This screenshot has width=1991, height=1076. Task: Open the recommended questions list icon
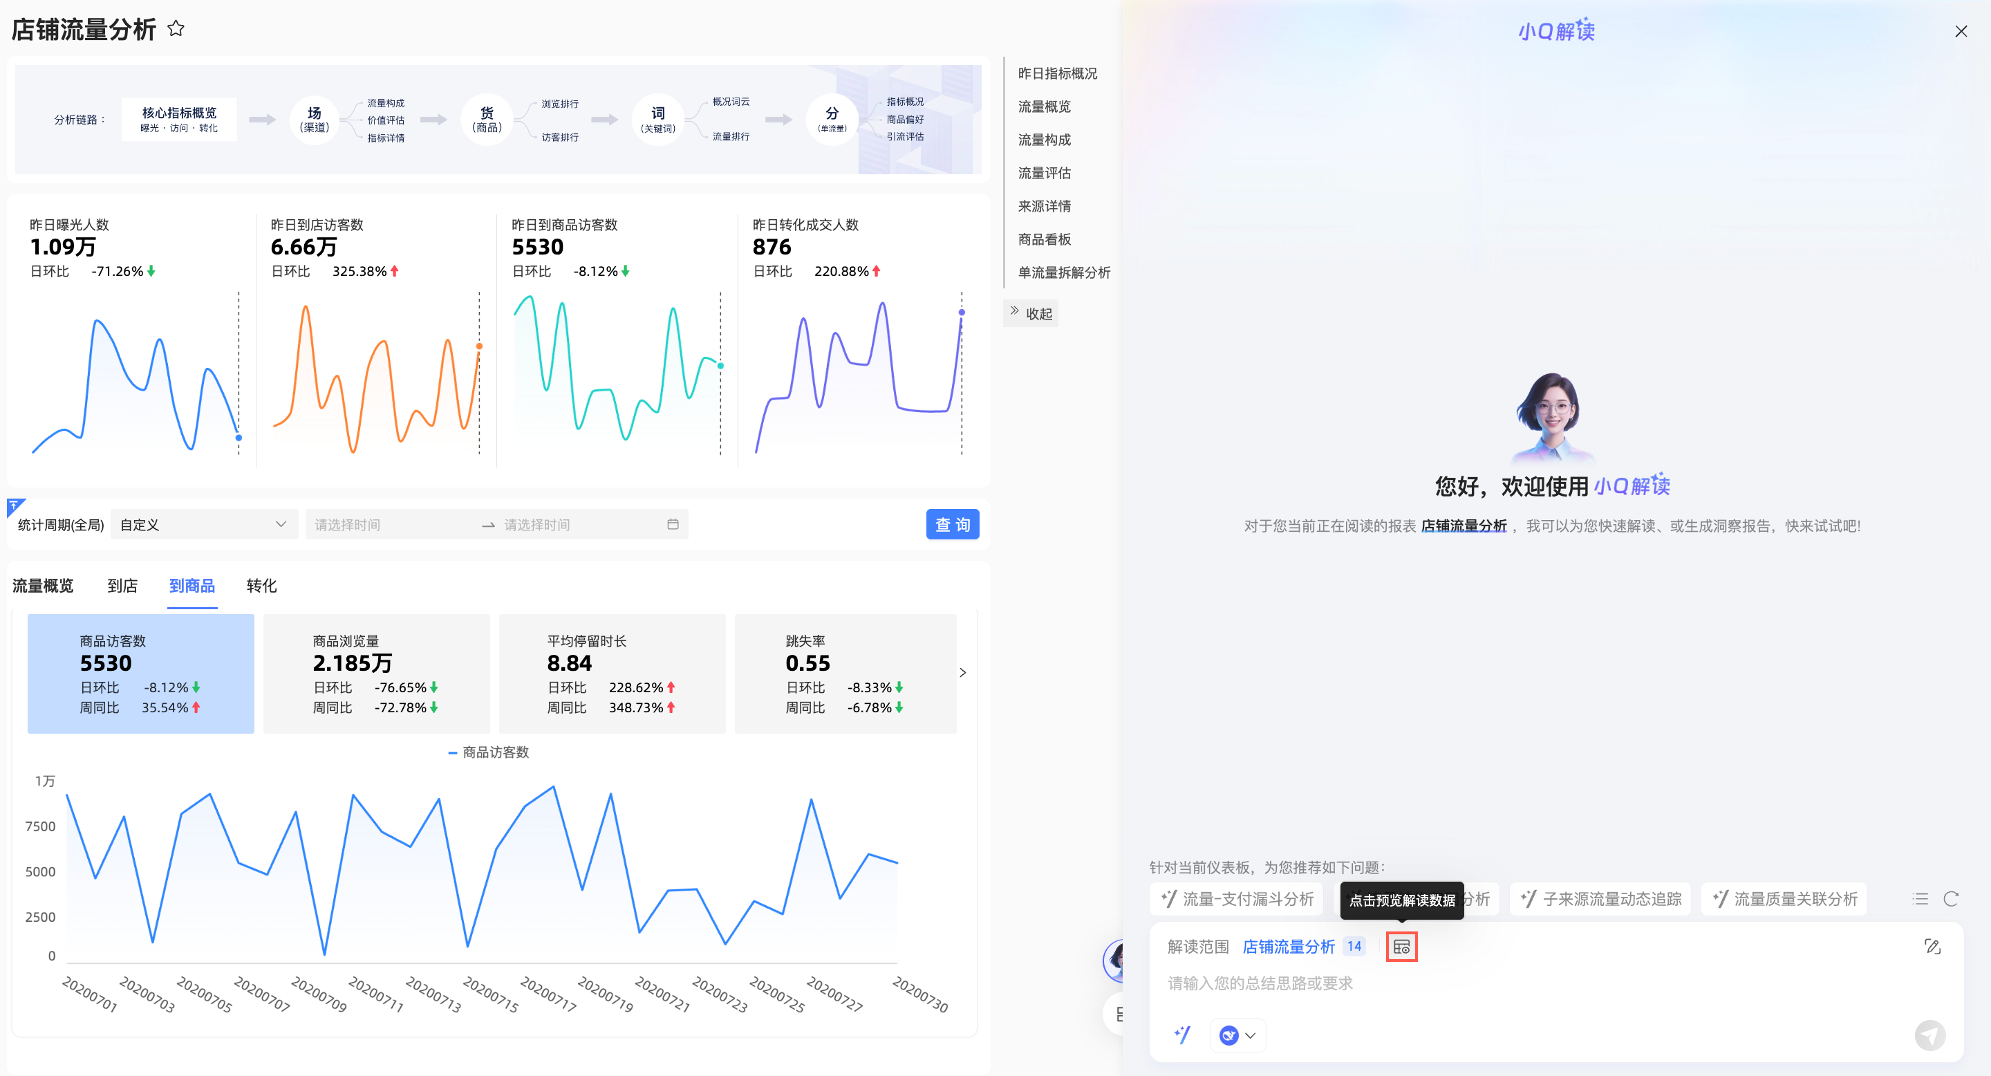point(1920,898)
